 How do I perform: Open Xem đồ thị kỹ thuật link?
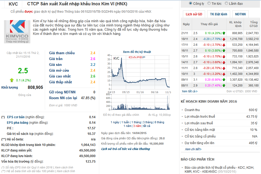pos(137,52)
